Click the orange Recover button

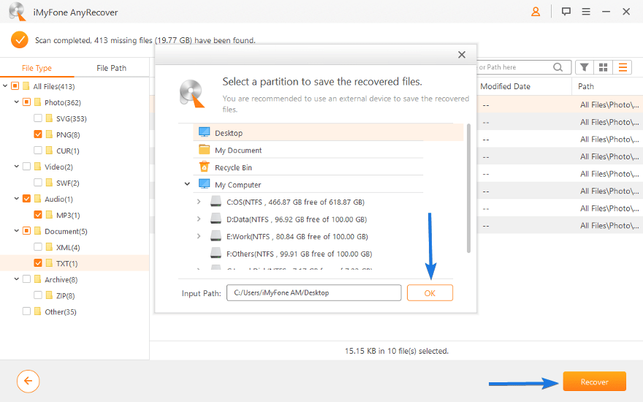point(595,382)
